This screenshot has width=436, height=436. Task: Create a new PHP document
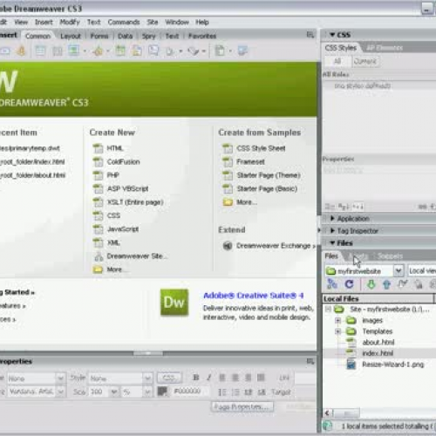pos(112,175)
